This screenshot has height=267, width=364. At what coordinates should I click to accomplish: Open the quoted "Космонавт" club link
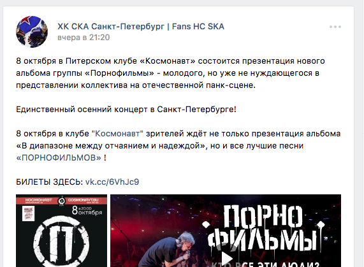[117, 134]
